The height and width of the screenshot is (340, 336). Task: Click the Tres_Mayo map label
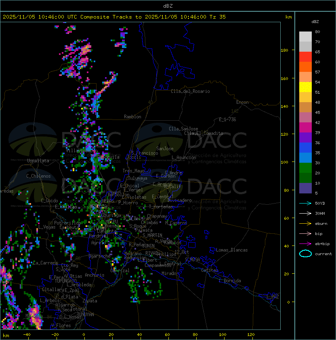coord(133,171)
